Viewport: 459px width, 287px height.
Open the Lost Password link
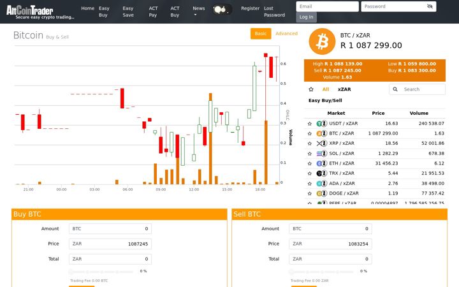click(x=274, y=11)
